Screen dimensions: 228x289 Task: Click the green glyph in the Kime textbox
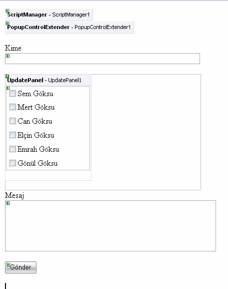[7, 56]
